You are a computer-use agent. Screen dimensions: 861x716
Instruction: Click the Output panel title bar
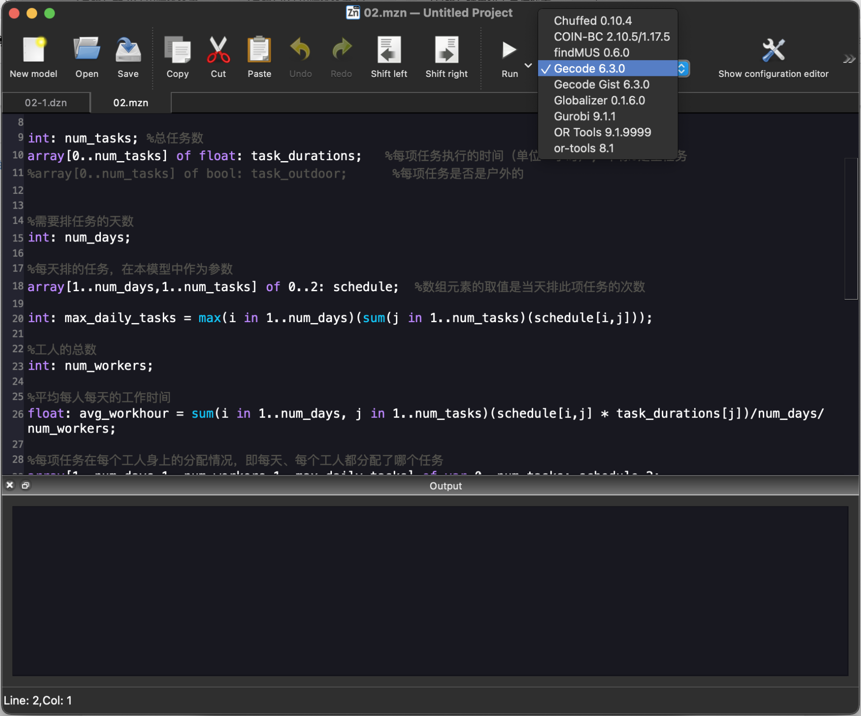click(445, 486)
